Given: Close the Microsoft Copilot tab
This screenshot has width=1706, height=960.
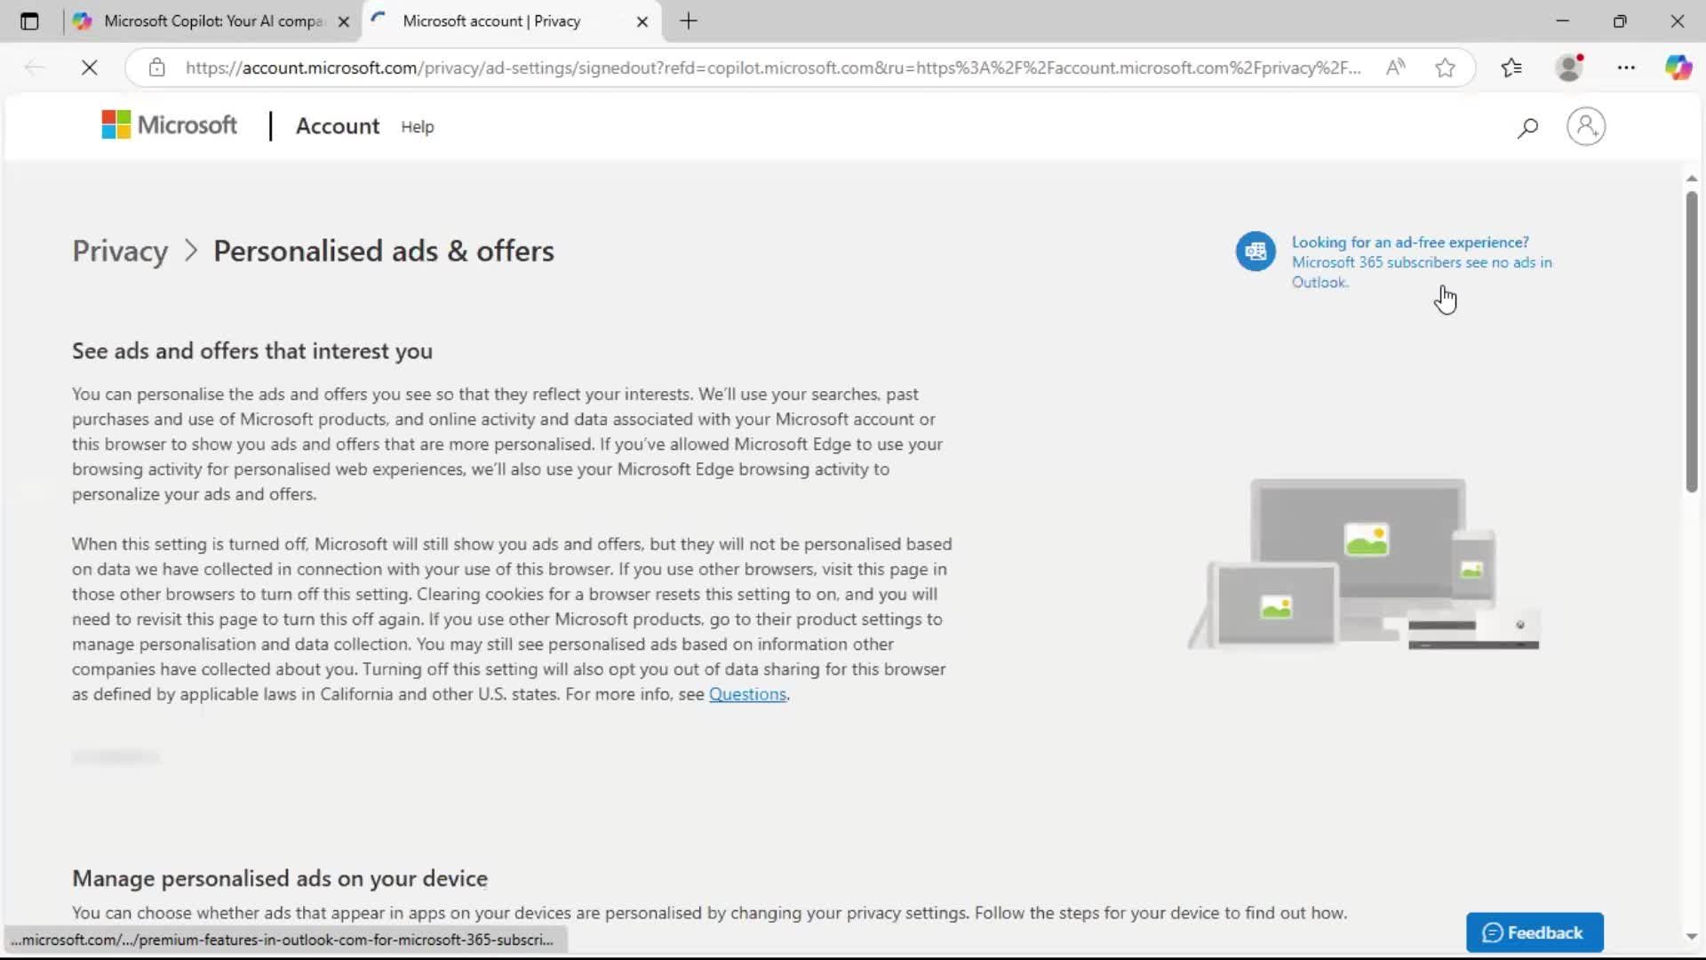Looking at the screenshot, I should [344, 21].
